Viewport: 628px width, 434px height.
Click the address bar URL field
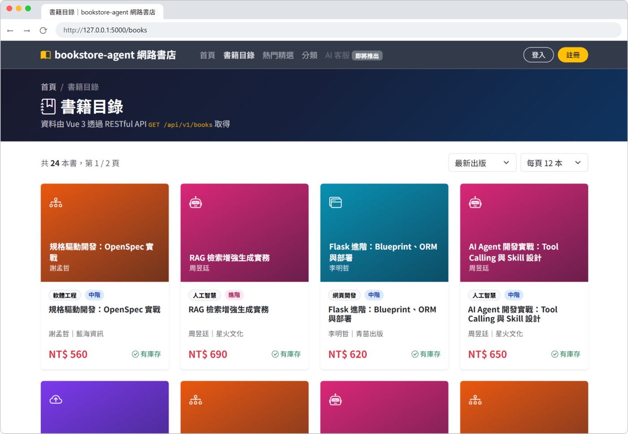[339, 30]
